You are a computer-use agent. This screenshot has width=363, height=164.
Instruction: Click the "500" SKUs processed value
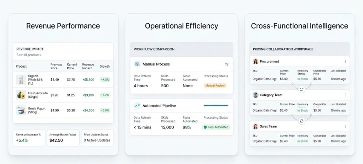pos(165,86)
